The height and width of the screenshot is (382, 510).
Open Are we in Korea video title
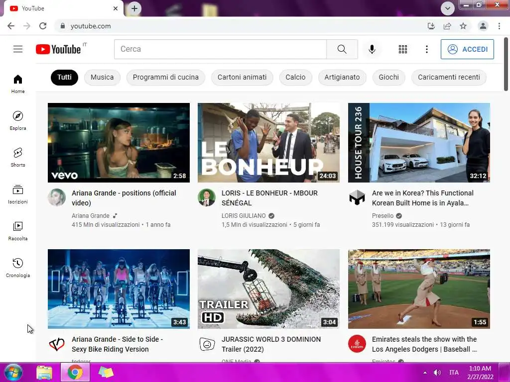click(x=422, y=198)
